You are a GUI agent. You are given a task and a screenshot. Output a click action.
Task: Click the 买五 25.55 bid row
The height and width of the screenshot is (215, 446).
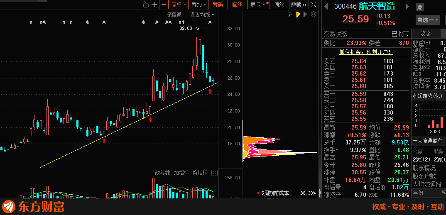366,119
